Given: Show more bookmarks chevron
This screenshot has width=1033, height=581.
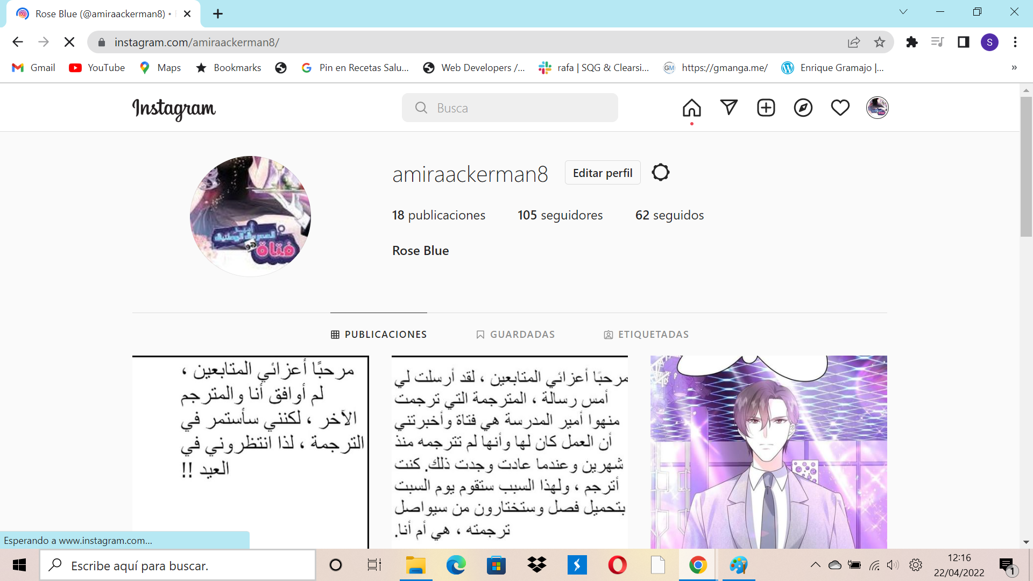Looking at the screenshot, I should pos(1014,68).
